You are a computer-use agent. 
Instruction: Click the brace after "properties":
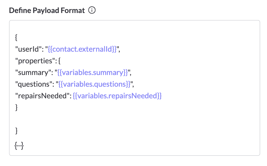click(x=59, y=61)
